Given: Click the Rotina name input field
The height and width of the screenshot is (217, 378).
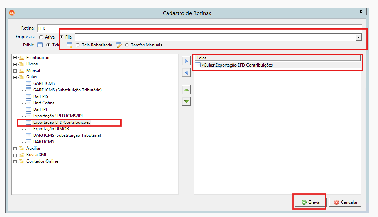Looking at the screenshot, I should click(x=199, y=28).
